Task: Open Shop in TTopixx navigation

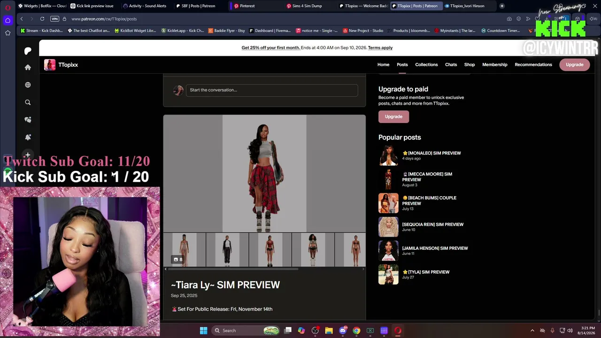Action: click(470, 65)
